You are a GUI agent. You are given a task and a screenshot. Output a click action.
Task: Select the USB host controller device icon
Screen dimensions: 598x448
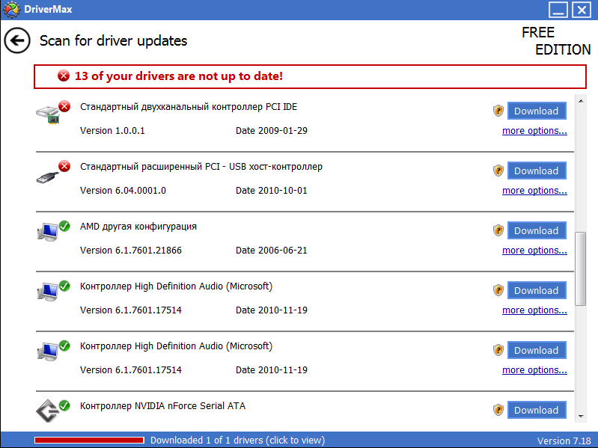pyautogui.click(x=48, y=177)
